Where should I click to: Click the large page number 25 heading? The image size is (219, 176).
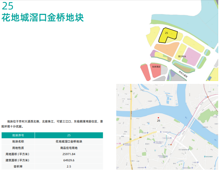pyautogui.click(x=8, y=6)
